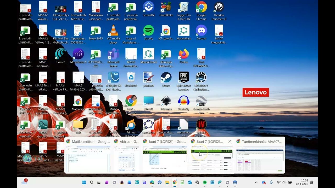
Task: Open Google Earth Pro desktop icon
Action: click(201, 105)
